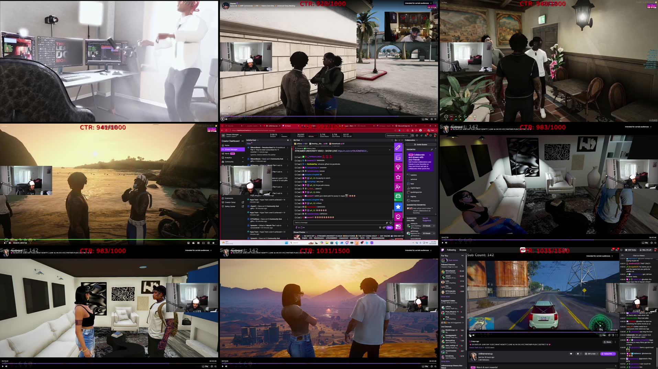Screen dimensions: 658x369
Task: Open notification bell dropdown beside chilliramensoup
Action: pyautogui.click(x=579, y=354)
